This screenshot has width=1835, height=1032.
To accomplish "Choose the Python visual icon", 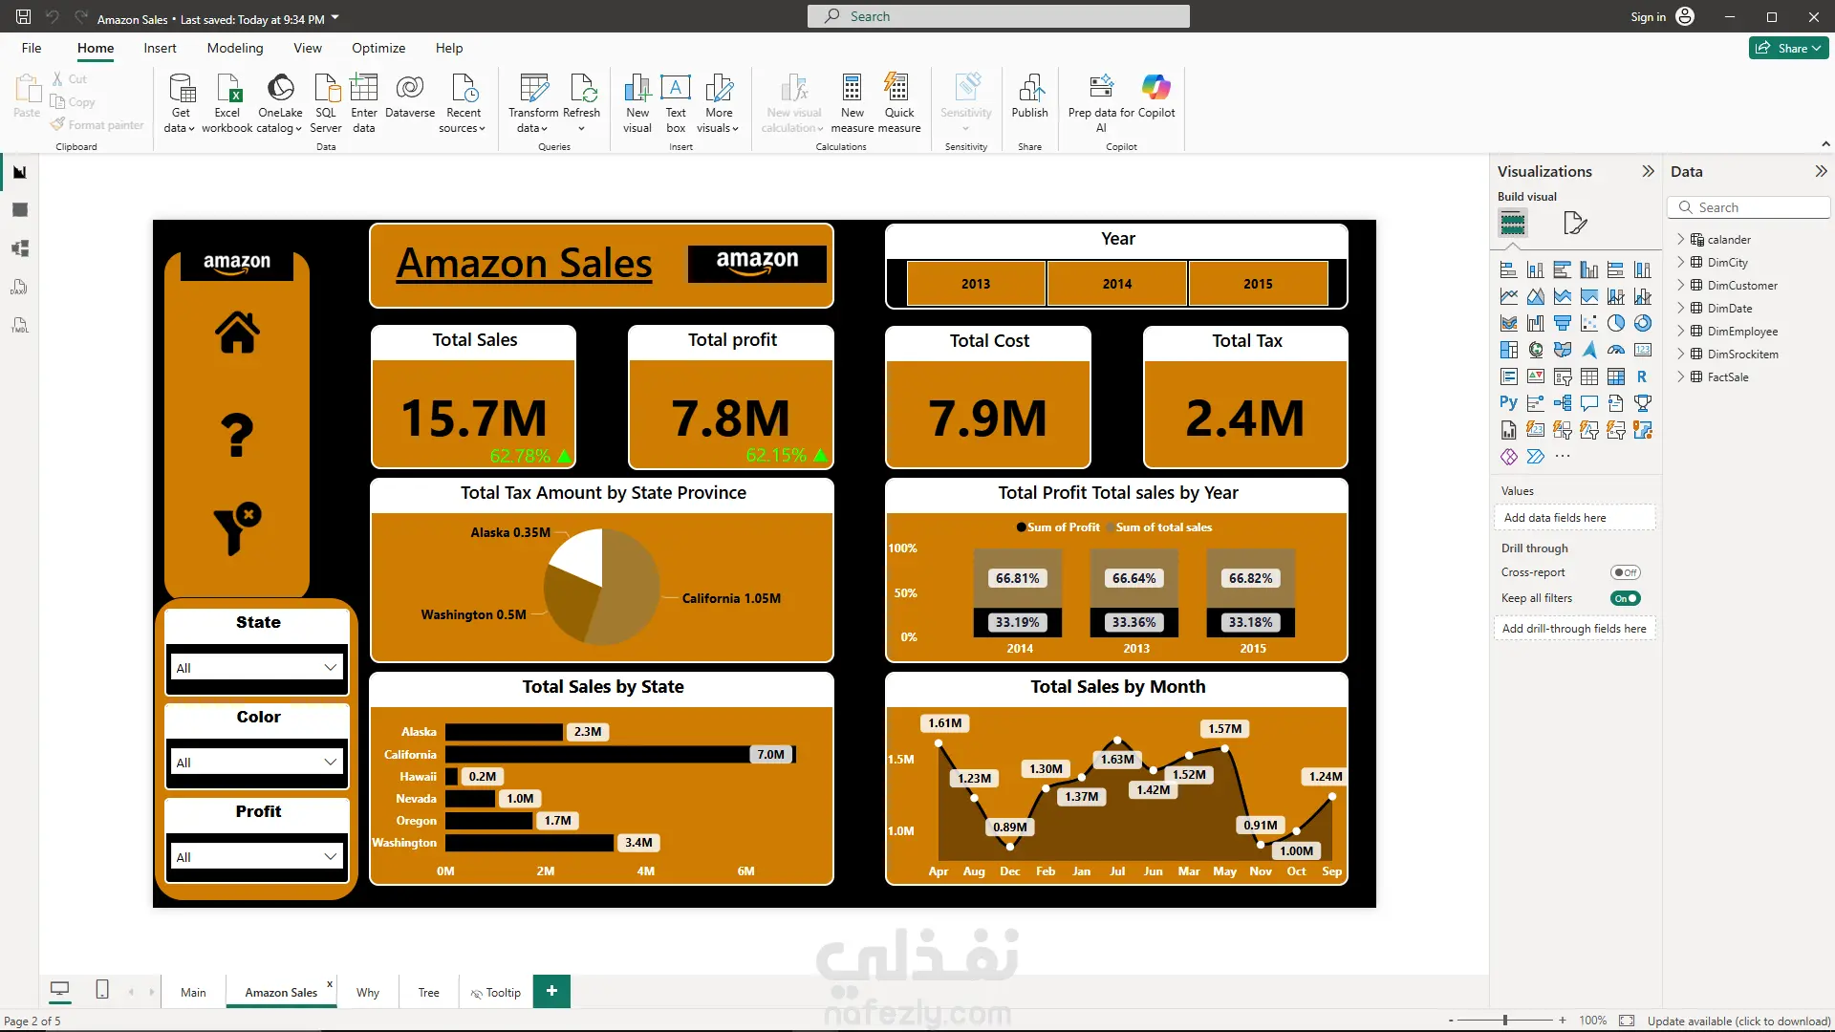I will point(1509,403).
